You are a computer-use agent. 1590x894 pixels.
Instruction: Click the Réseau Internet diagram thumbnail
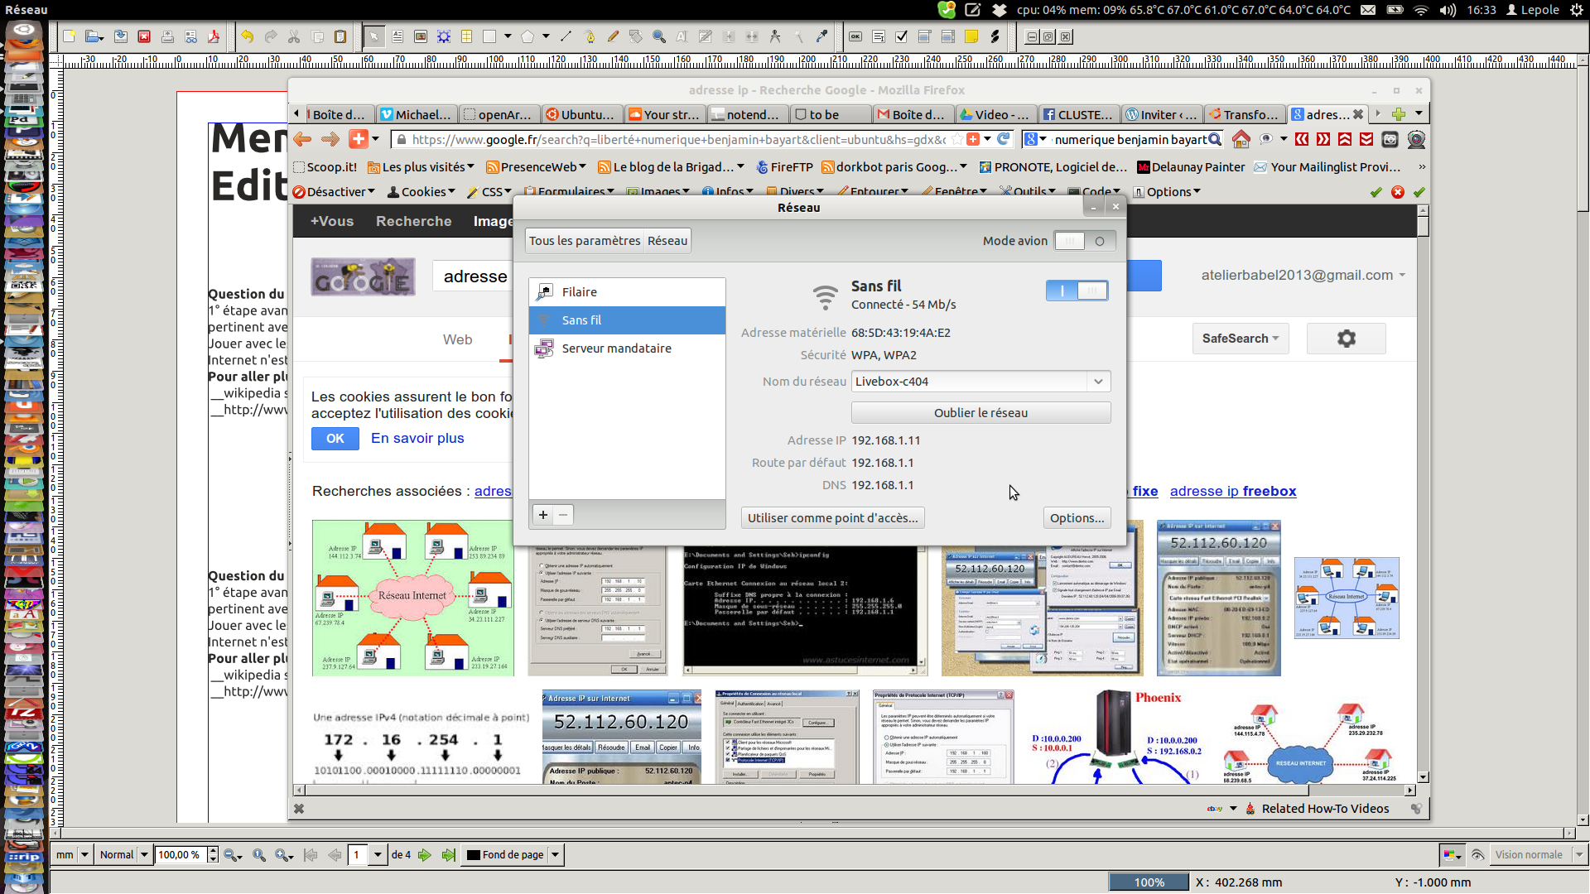click(412, 598)
